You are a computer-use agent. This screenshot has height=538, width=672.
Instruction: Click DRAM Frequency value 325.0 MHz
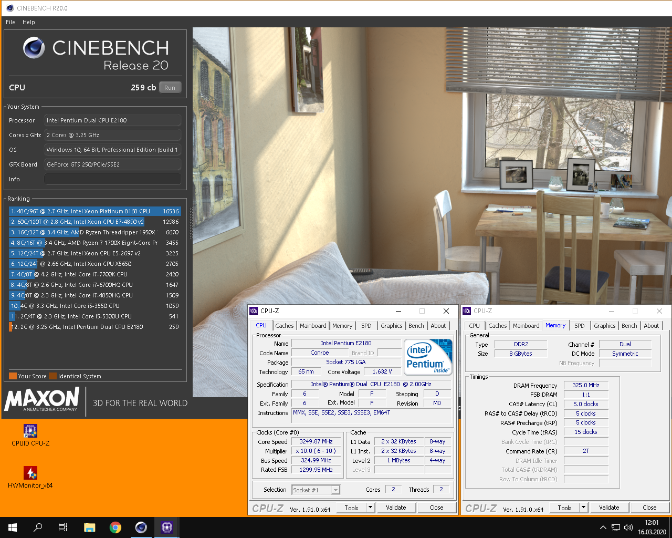[586, 385]
